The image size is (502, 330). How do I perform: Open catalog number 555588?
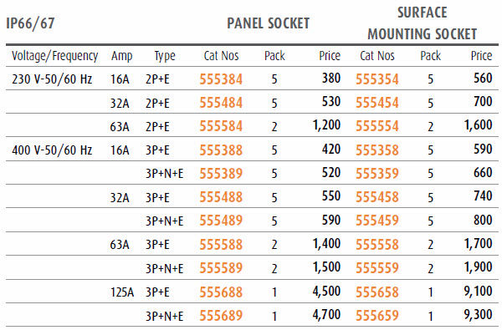point(221,245)
